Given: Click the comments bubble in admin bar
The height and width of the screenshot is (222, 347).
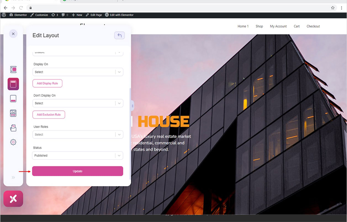Looking at the screenshot, I should tap(65, 15).
